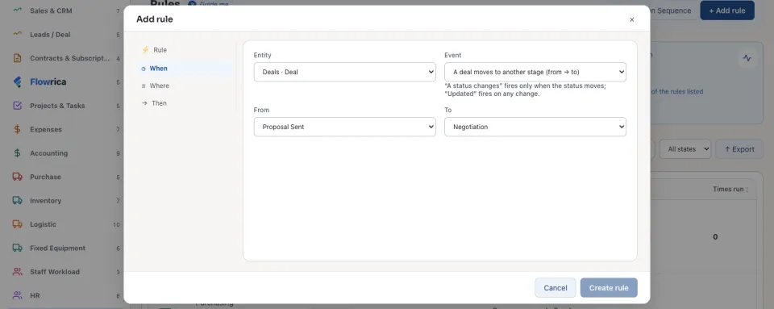Click the HR people icon
The height and width of the screenshot is (309, 774).
pyautogui.click(x=17, y=295)
